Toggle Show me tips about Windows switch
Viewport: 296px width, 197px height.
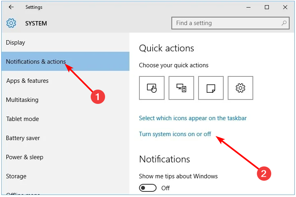point(148,188)
